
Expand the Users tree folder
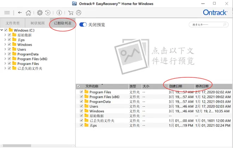click(5, 49)
